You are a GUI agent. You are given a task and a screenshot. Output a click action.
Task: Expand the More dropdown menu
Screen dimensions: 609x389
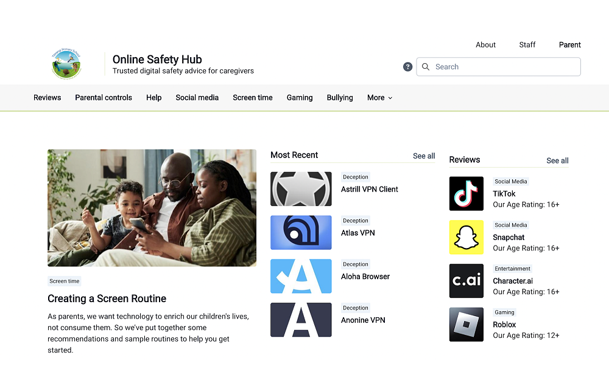(x=379, y=98)
